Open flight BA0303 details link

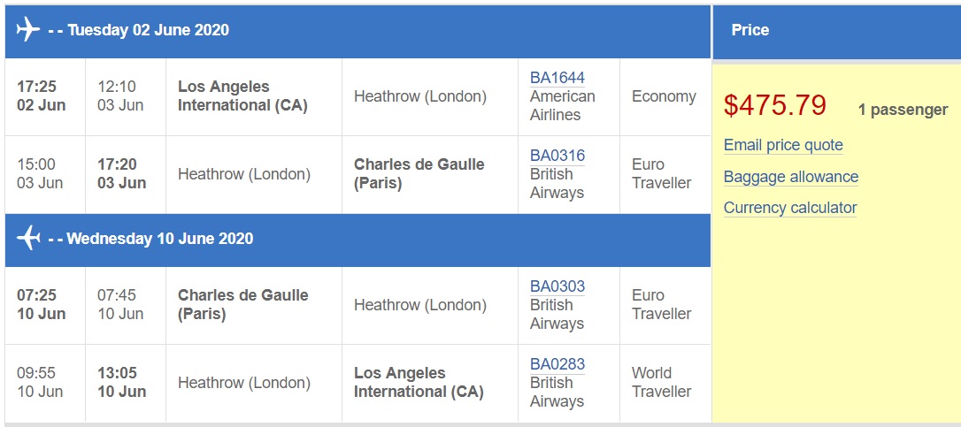(557, 286)
